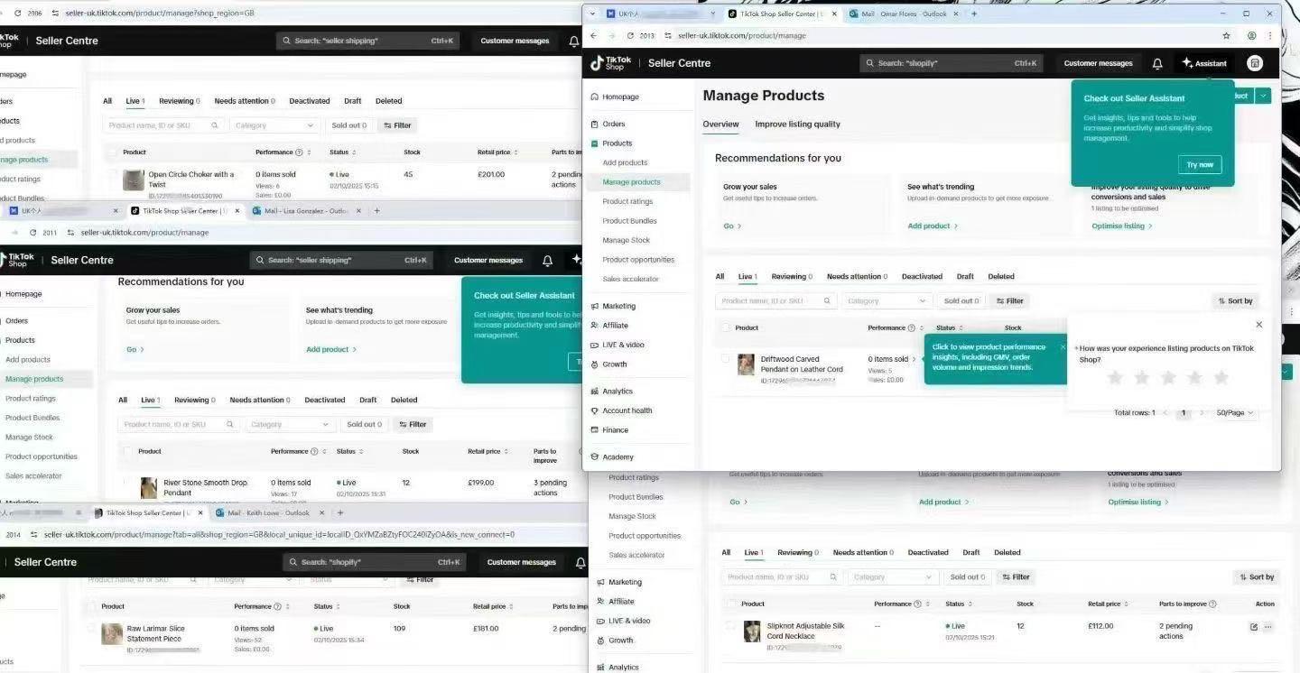This screenshot has width=1300, height=673.
Task: Open shop profile avatar next to Assistant
Action: [x=1254, y=63]
